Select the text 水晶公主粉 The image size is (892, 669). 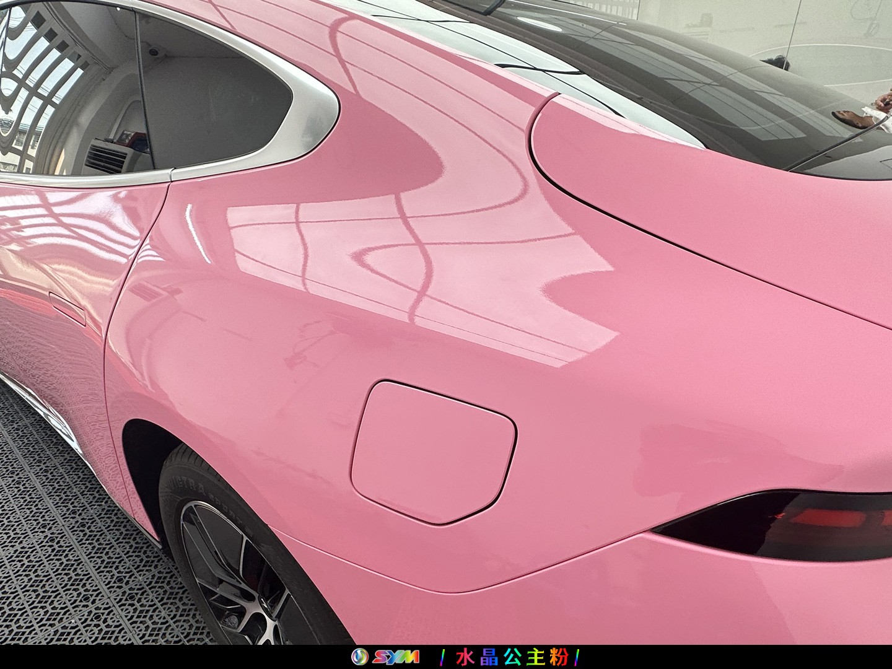(512, 657)
